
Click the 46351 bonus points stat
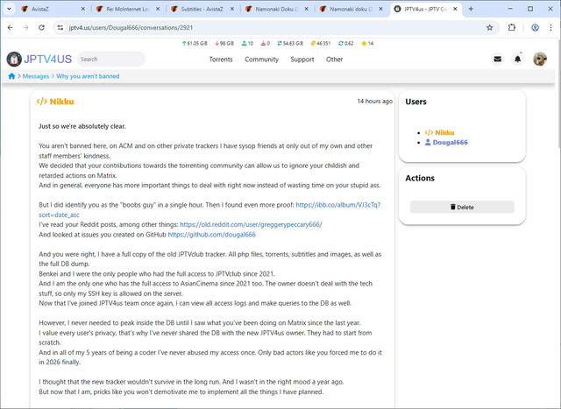point(321,43)
